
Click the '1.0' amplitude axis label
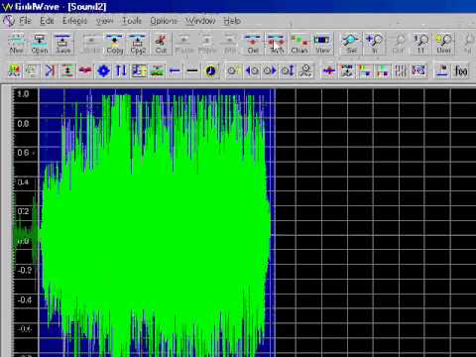pyautogui.click(x=23, y=94)
